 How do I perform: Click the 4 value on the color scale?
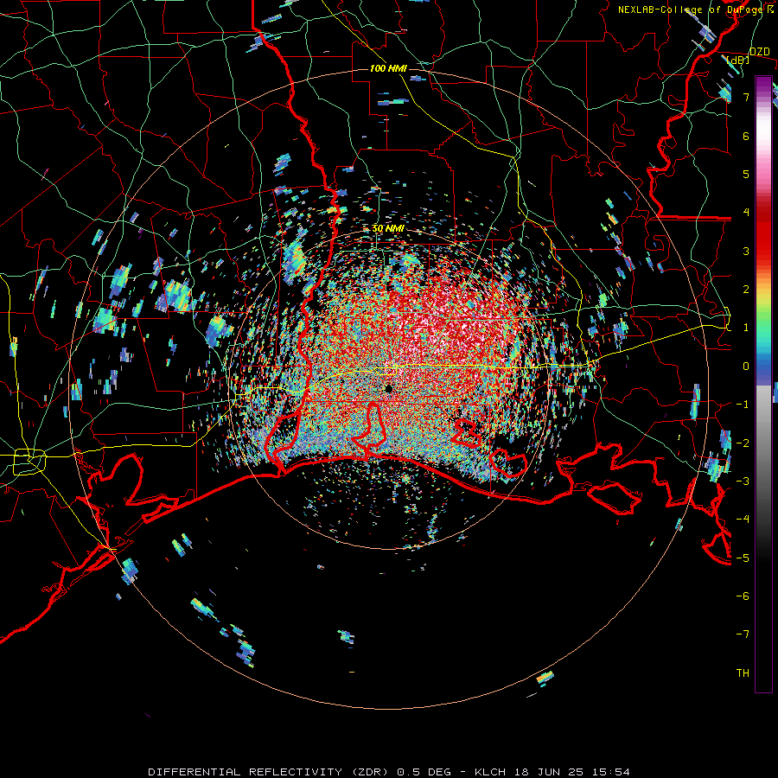coord(746,213)
